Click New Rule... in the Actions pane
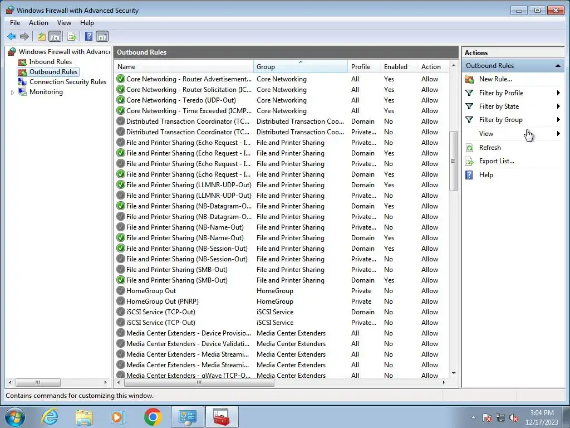The image size is (570, 428). (495, 79)
